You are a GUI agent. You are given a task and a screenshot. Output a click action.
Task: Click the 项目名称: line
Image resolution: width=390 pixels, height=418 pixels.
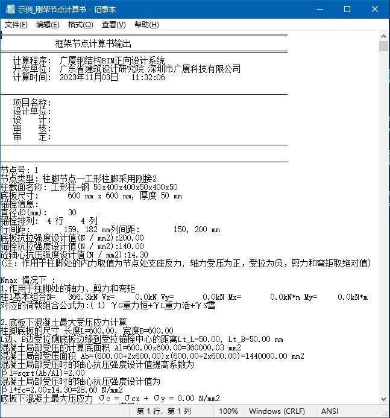point(32,103)
